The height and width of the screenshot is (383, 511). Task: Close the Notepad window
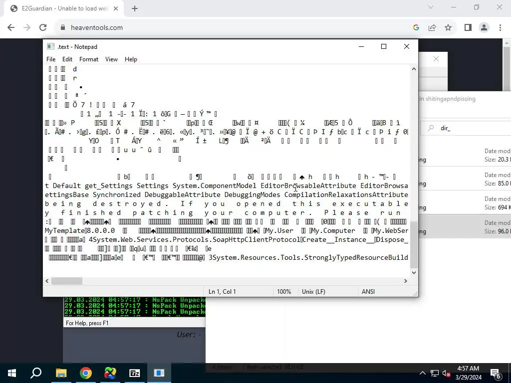(406, 46)
